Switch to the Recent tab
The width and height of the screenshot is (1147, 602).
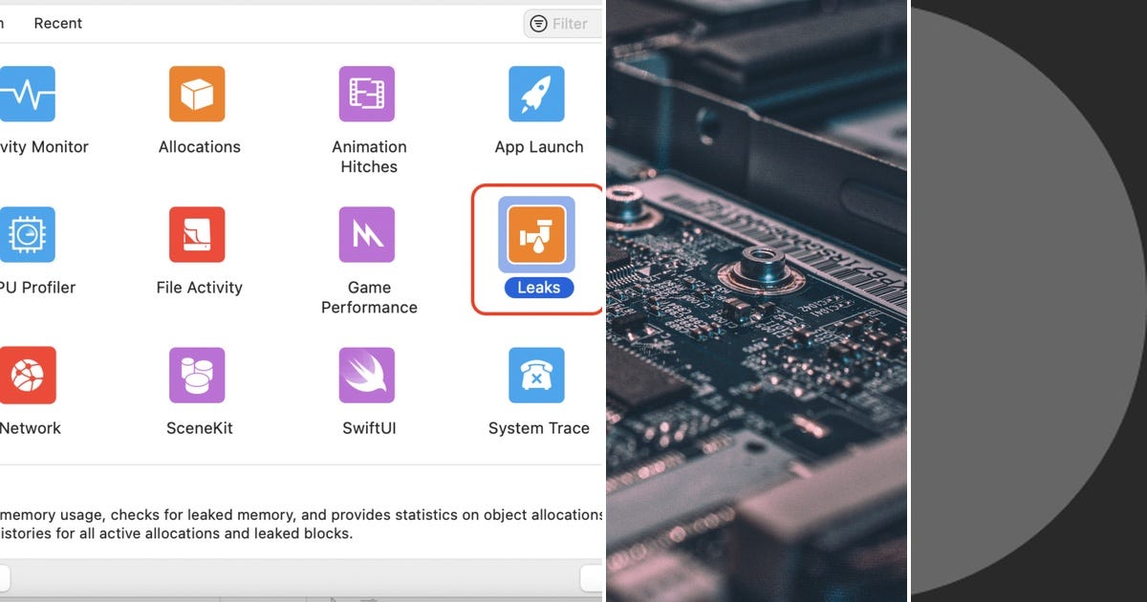pos(57,23)
